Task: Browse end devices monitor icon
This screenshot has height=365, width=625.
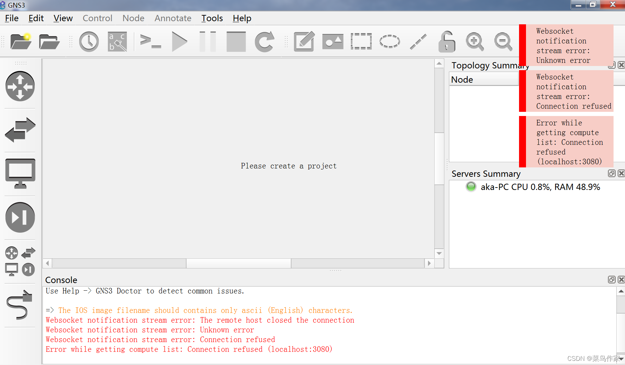Action: point(20,174)
